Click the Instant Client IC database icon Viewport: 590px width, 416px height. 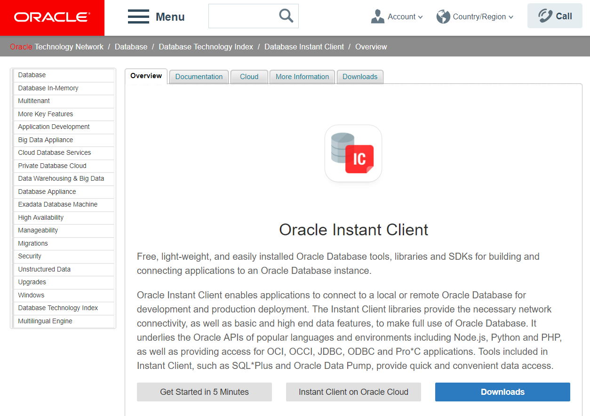(x=353, y=153)
